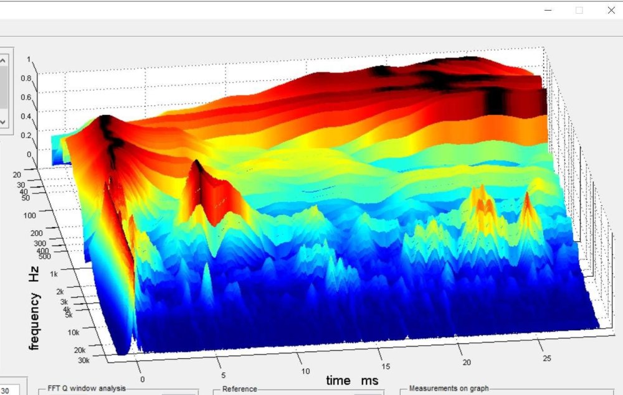
Task: Select the Reference panel title
Action: tap(240, 389)
